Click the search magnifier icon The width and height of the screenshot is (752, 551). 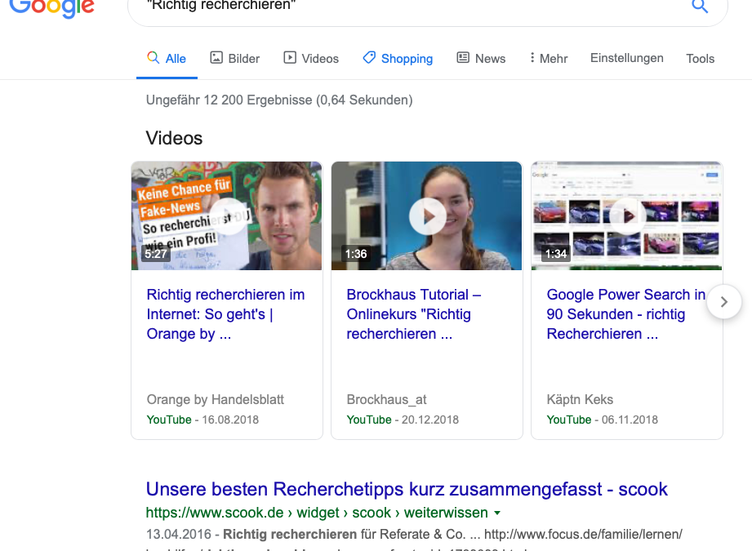(700, 7)
